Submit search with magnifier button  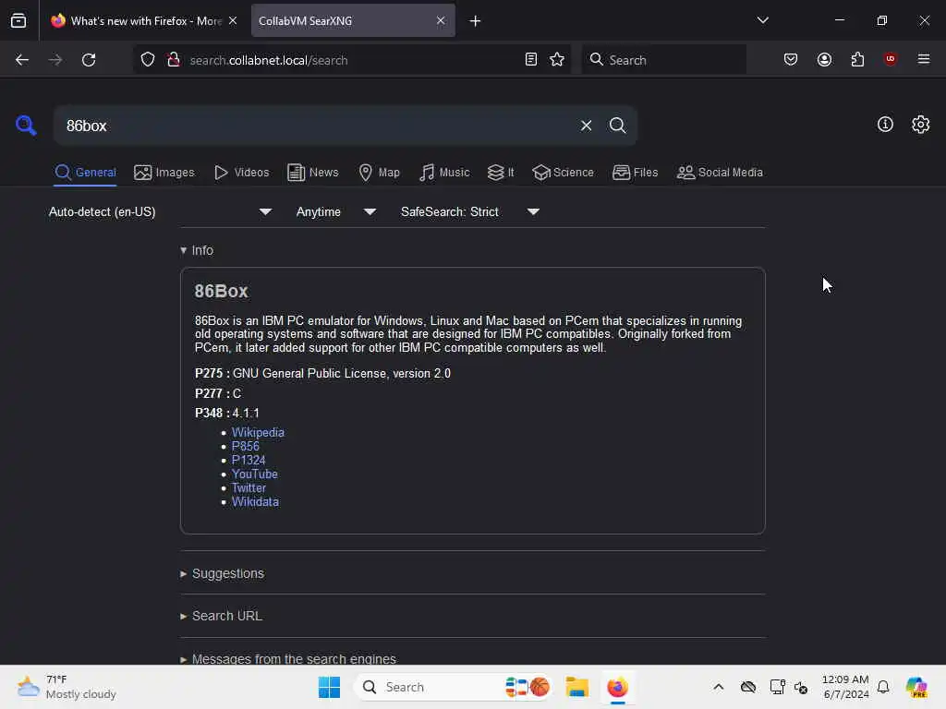pyautogui.click(x=617, y=126)
